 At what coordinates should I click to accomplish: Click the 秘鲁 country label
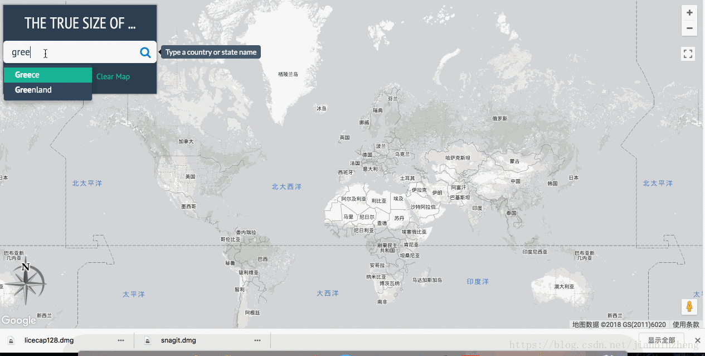click(x=230, y=263)
